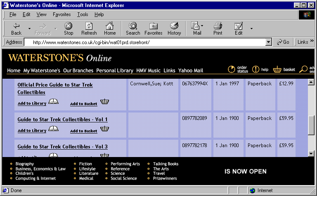317x197 pixels.
Task: Open the Search toolbar button
Action: tap(133, 29)
